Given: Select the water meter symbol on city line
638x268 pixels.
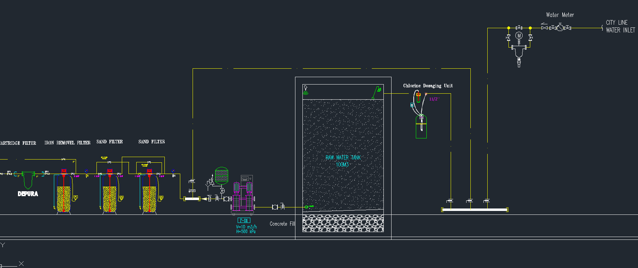Looking at the screenshot, I should [x=560, y=27].
